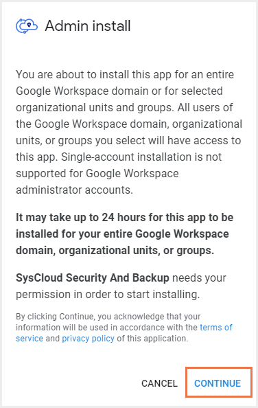Screen dimensions: 258x408
Task: Confirm installation with the CONTINUE button
Action: tap(218, 383)
